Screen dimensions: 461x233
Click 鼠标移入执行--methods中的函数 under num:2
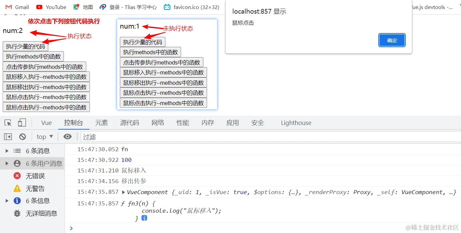point(46,77)
